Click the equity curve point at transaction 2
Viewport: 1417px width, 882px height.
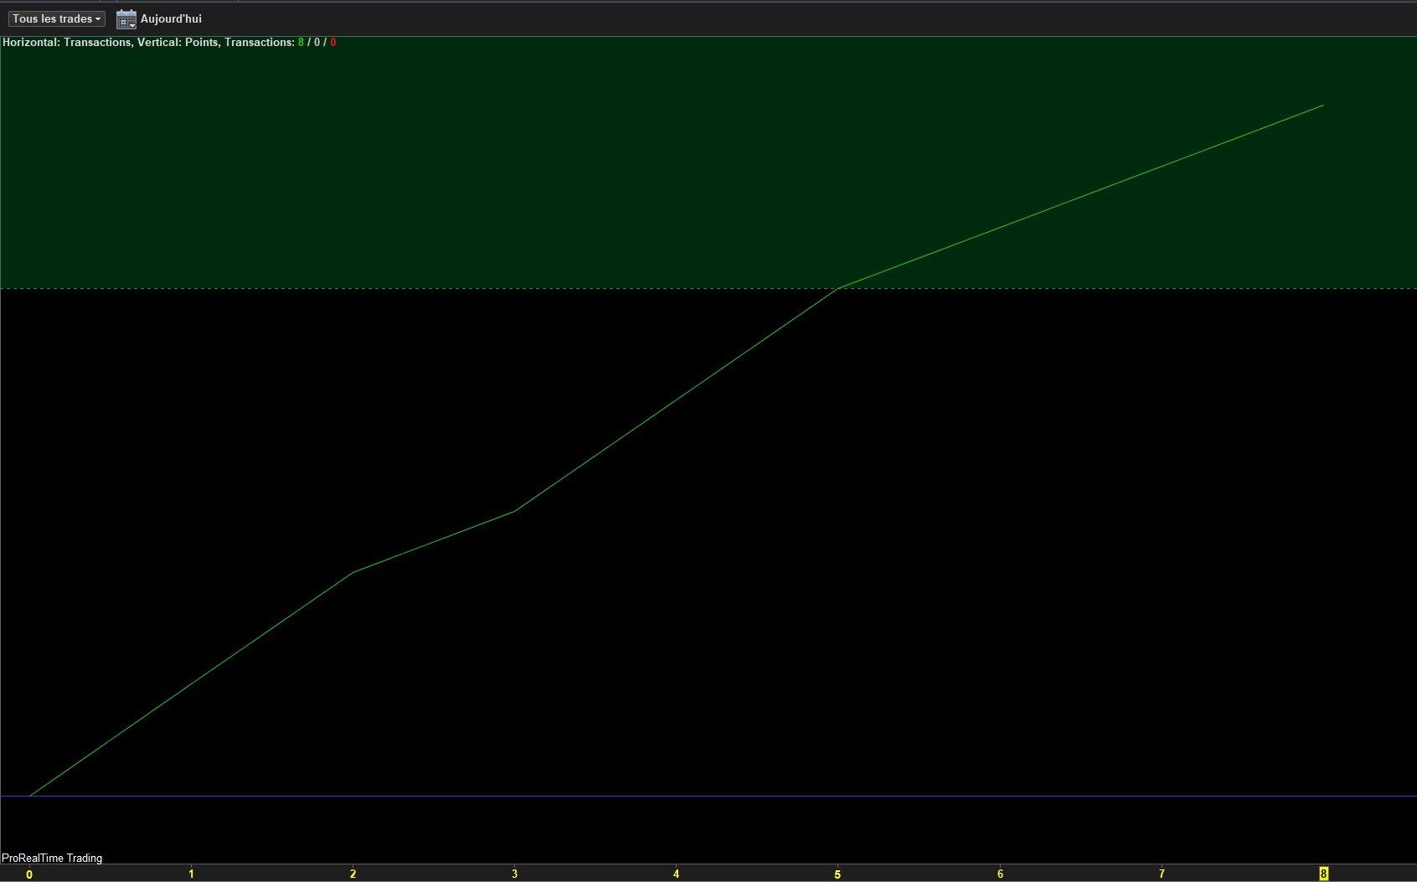[353, 573]
